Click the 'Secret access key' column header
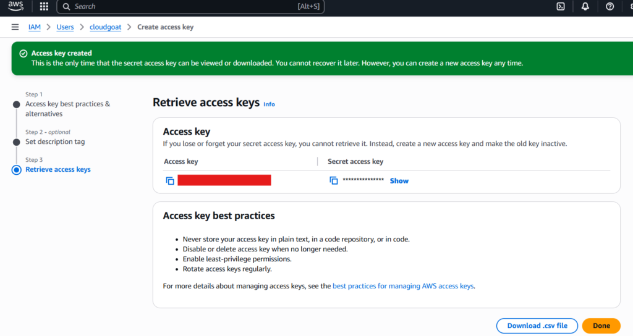The width and height of the screenshot is (633, 336). 355,161
